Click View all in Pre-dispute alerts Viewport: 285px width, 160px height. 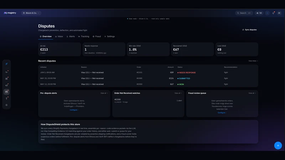[x=104, y=93]
